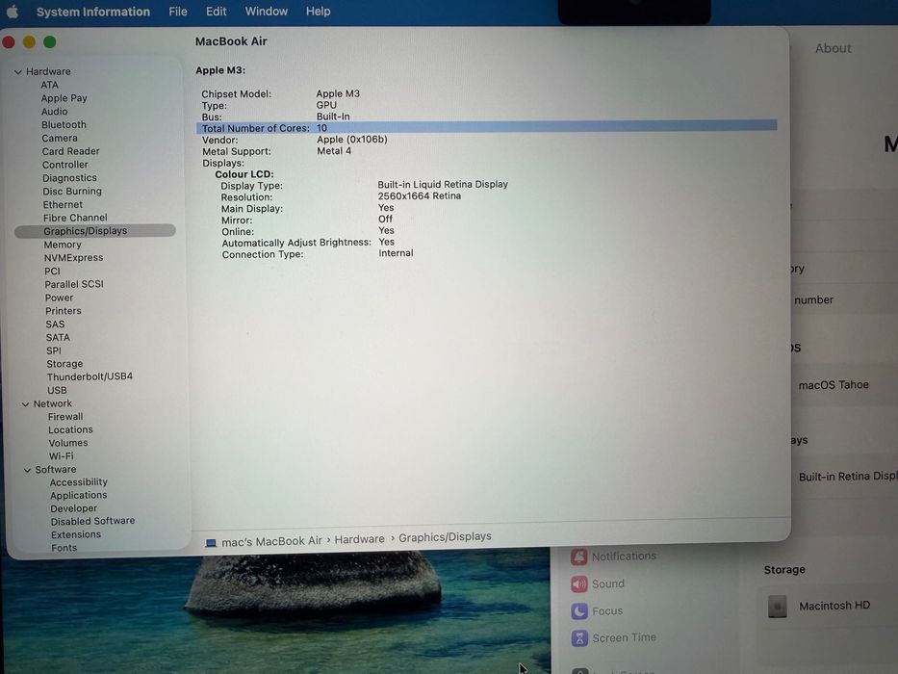Image resolution: width=898 pixels, height=674 pixels.
Task: Click the Macintosh HD label in Storage
Action: pyautogui.click(x=834, y=606)
